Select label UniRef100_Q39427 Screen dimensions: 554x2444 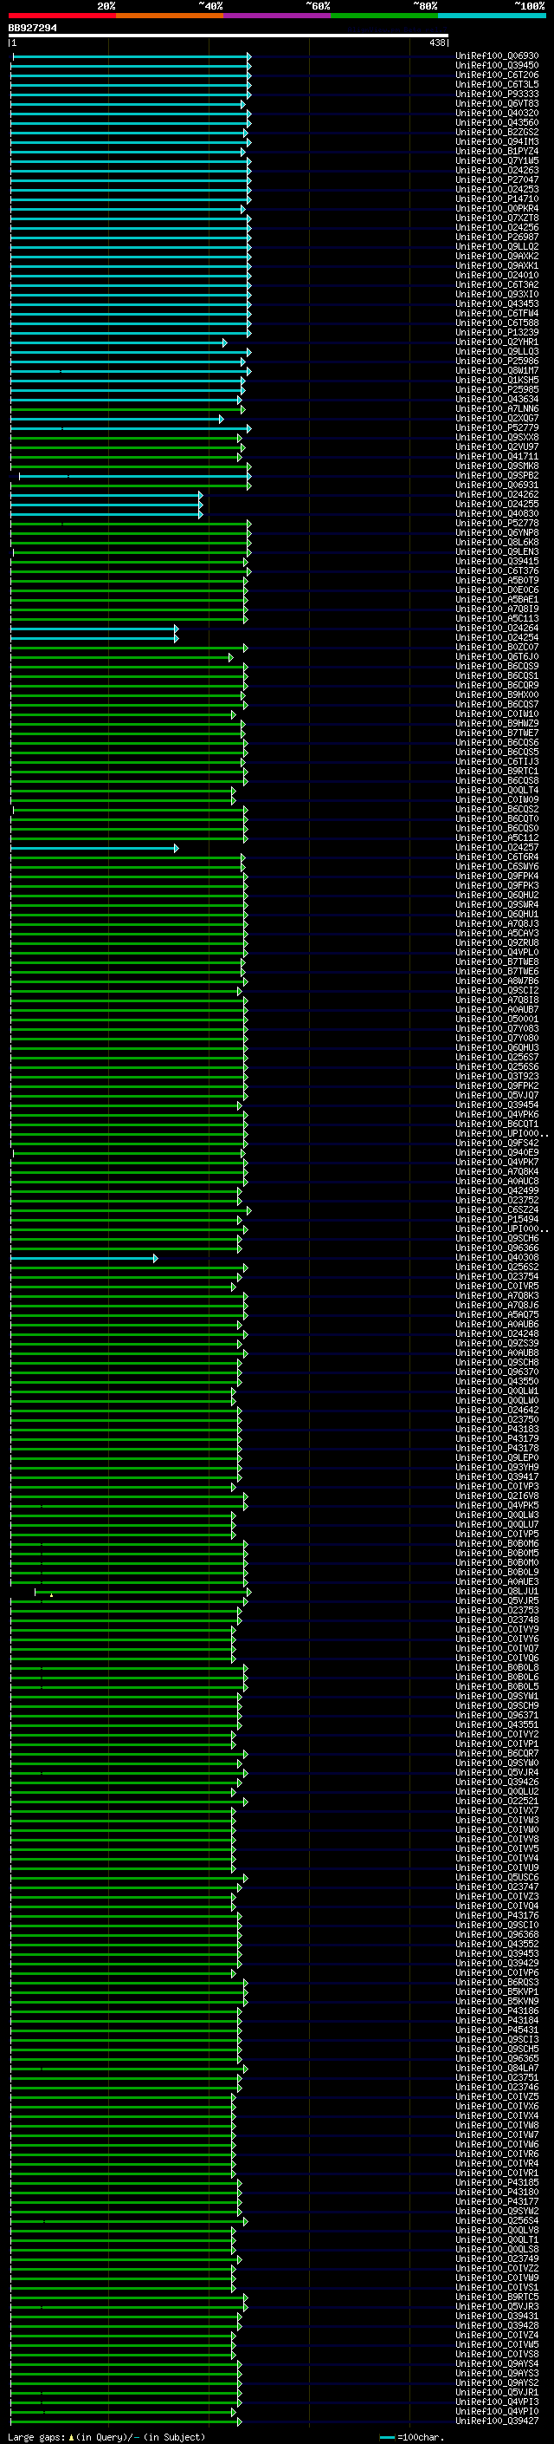click(497, 2421)
